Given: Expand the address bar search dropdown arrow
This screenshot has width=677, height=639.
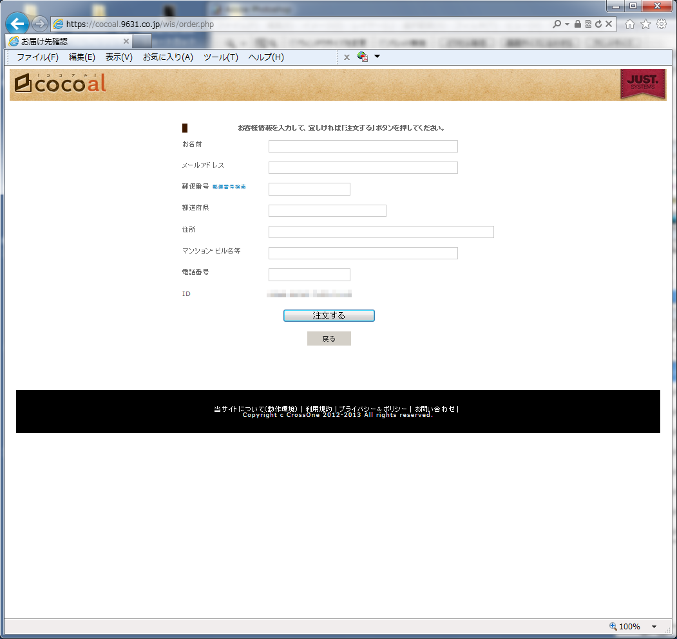Looking at the screenshot, I should pos(567,24).
